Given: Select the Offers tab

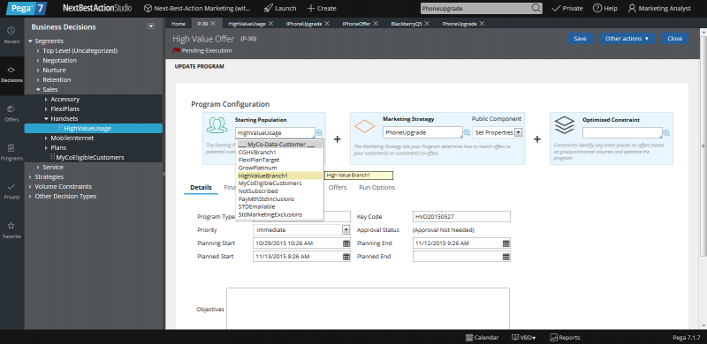Looking at the screenshot, I should coord(338,187).
